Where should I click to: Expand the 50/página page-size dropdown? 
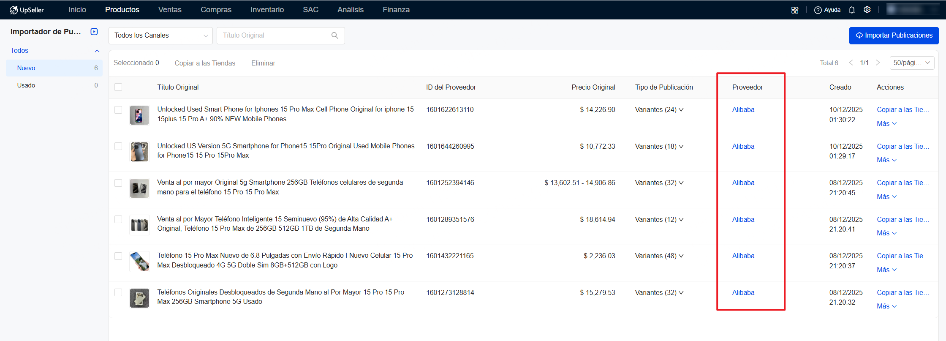[x=911, y=63]
